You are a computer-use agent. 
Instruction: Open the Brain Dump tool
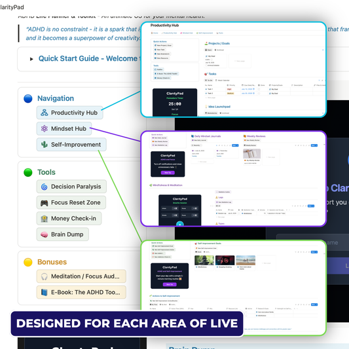click(x=63, y=234)
